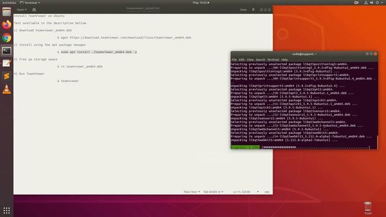Open the Trash on the desktop
The height and width of the screenshot is (217, 386).
[x=368, y=208]
